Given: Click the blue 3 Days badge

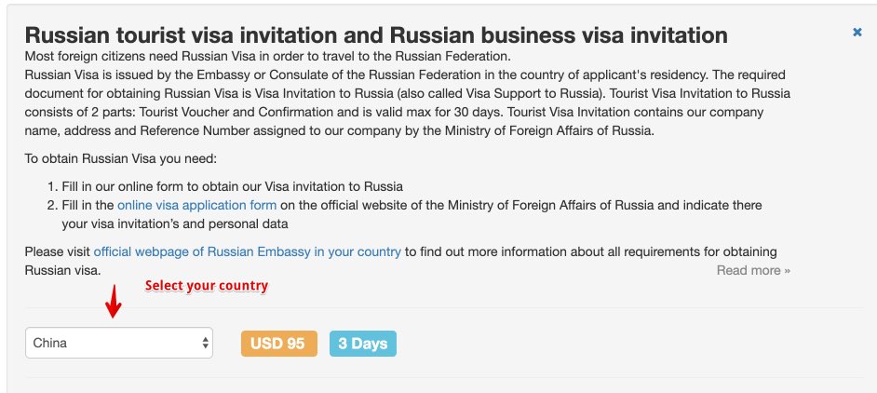Looking at the screenshot, I should click(363, 343).
